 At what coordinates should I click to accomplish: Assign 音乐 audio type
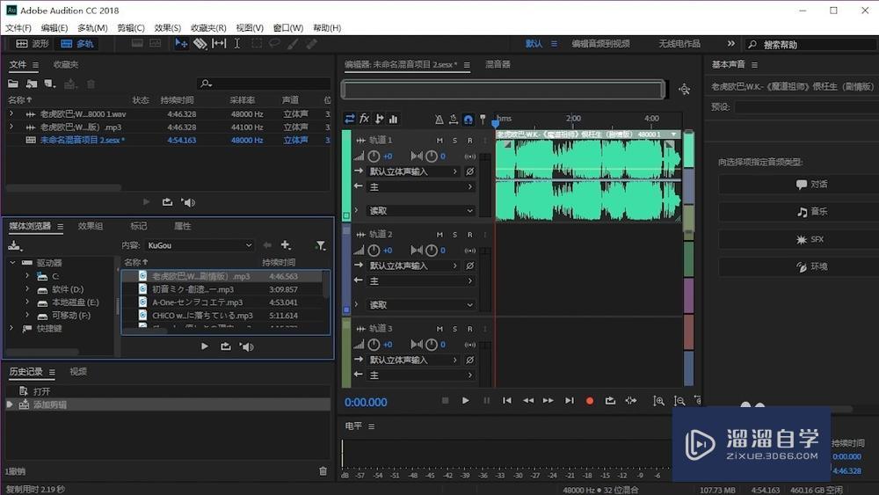point(799,212)
